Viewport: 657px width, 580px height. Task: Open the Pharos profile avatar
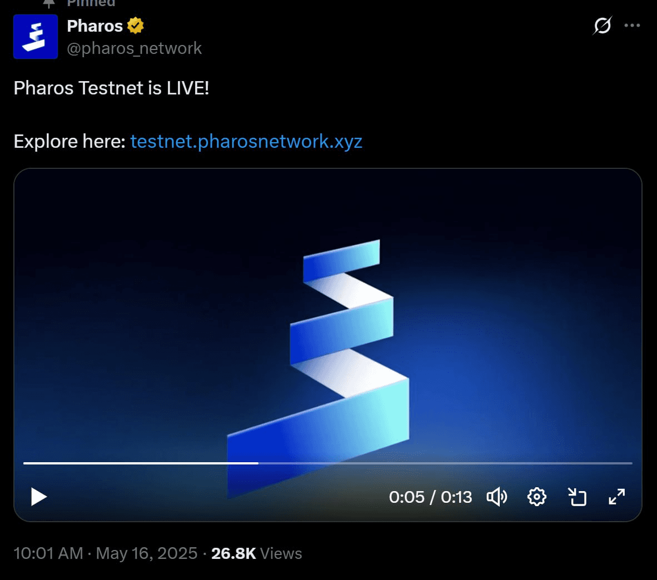36,37
